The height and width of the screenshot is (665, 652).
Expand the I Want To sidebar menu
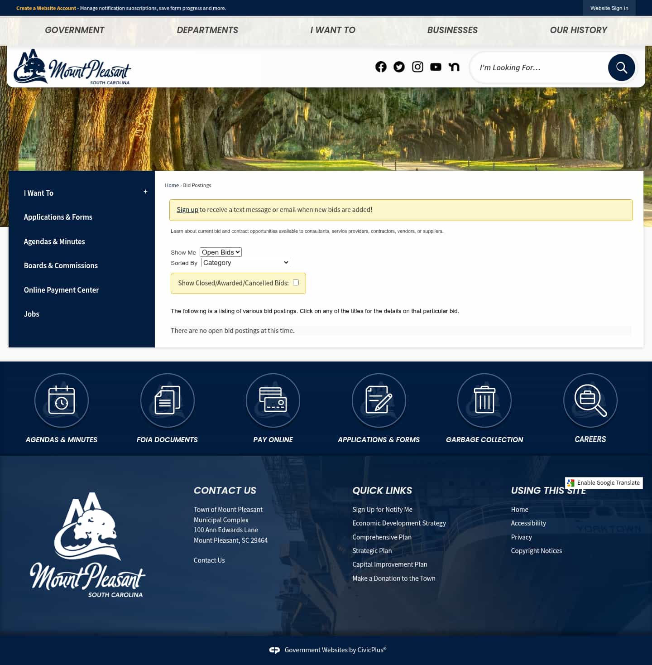point(145,191)
